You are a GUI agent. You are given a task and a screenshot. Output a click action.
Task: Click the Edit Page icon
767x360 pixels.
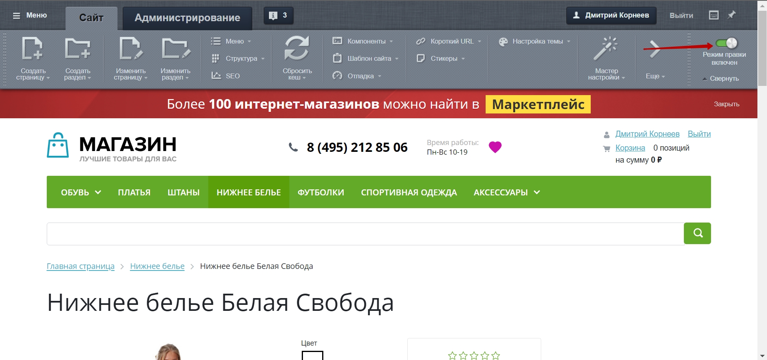(130, 49)
